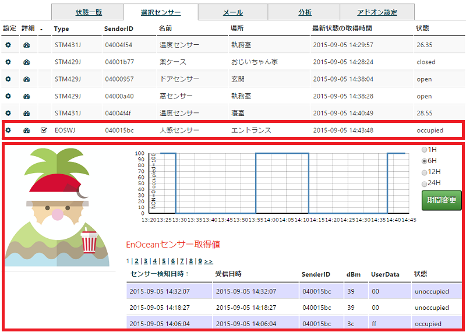Click the 最新状態の取得時間 column header
Viewport: 466px width, 332px height.
tap(342, 29)
